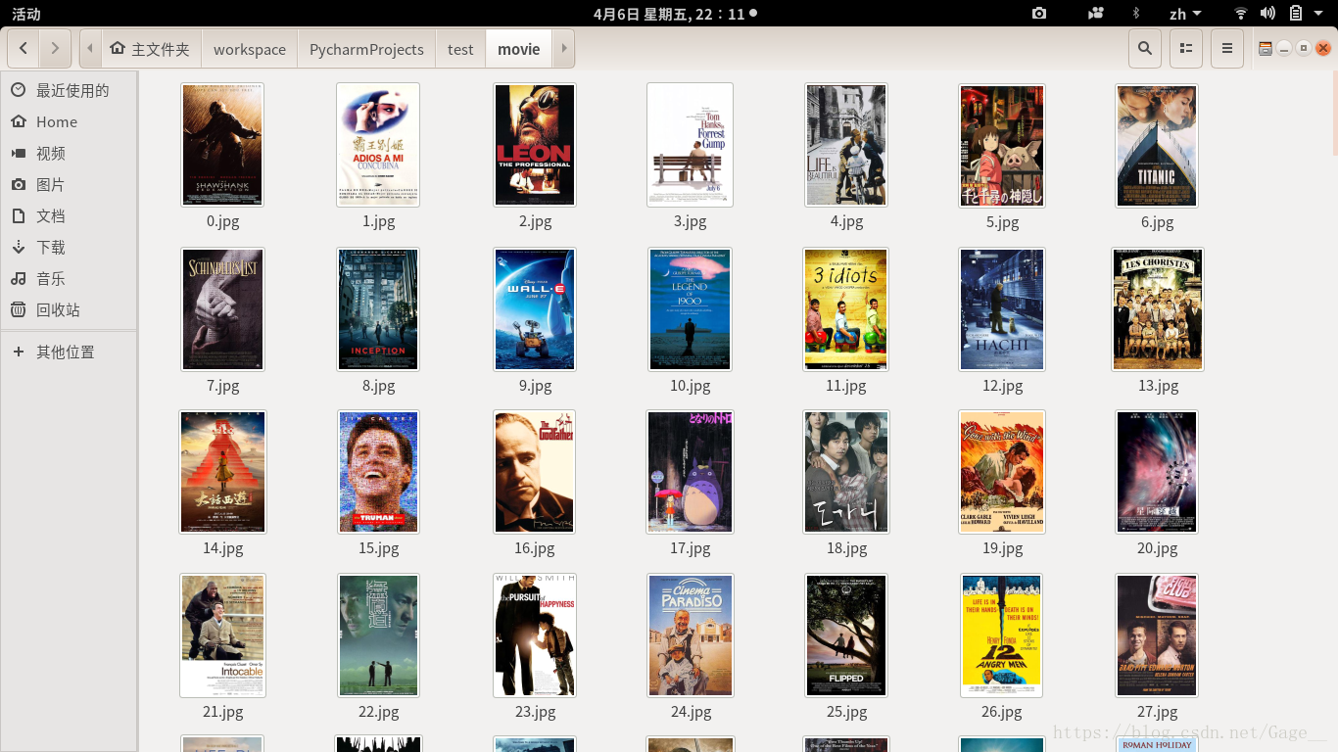Image resolution: width=1338 pixels, height=752 pixels.
Task: Switch view with the list view icon
Action: (1185, 49)
